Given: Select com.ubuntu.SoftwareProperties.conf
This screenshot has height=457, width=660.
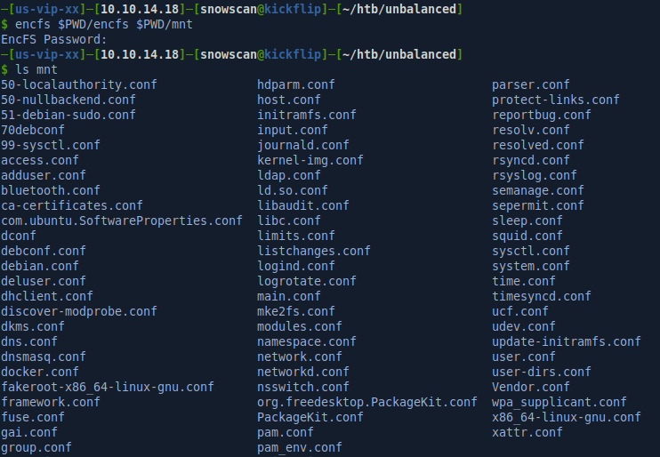Looking at the screenshot, I should 122,220.
